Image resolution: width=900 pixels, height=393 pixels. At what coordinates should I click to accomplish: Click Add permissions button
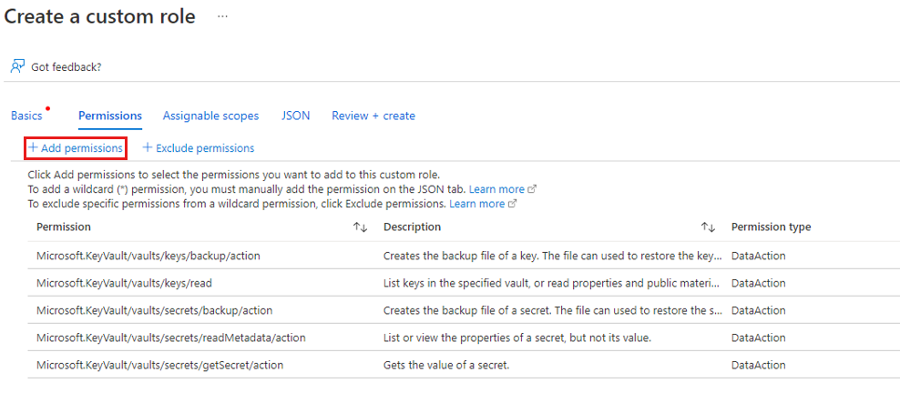[x=76, y=147]
